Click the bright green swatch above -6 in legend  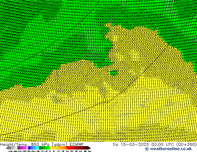(x=48, y=148)
